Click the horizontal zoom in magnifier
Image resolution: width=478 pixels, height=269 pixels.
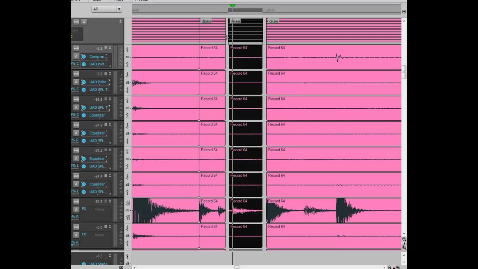tap(398, 267)
